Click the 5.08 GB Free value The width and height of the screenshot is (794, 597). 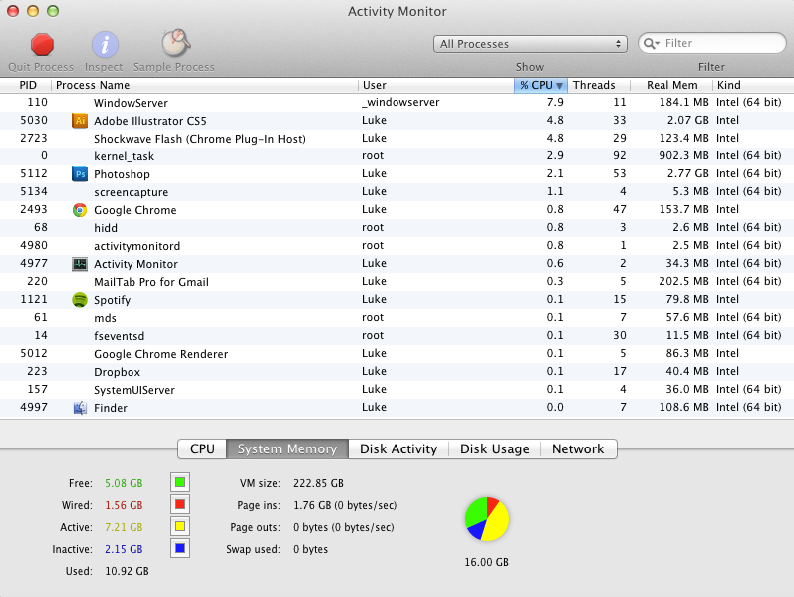coord(124,483)
